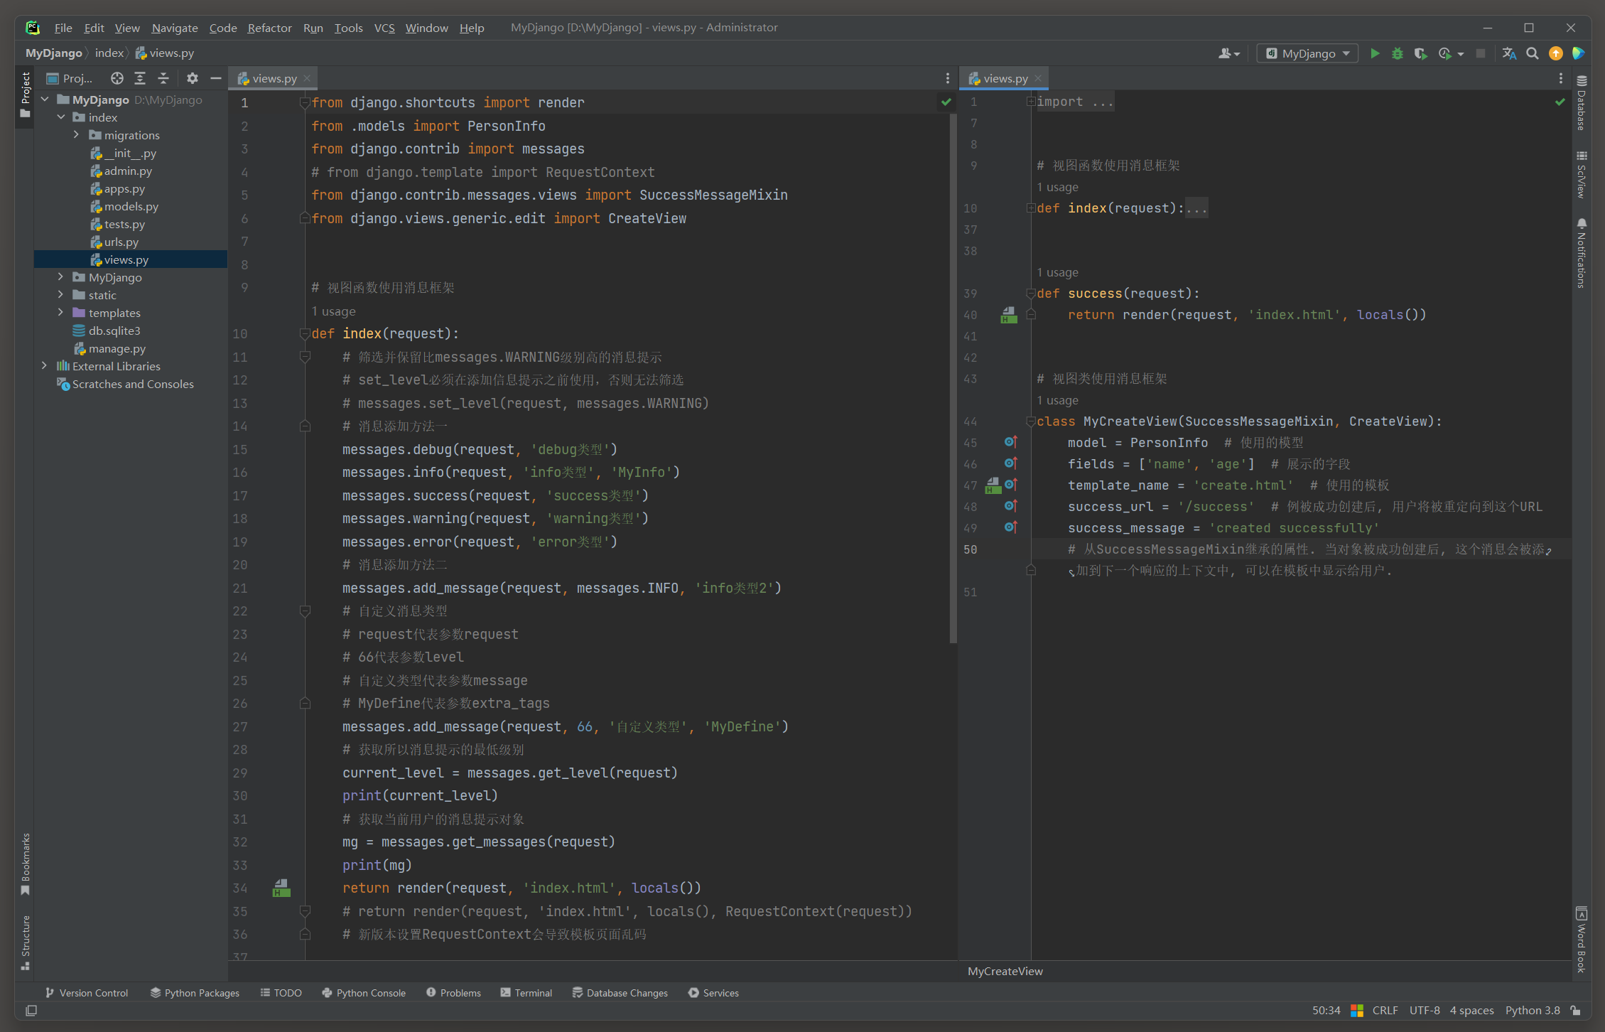Click override gutter icon on line 49
Screen dimensions: 1605x1032
1011,527
